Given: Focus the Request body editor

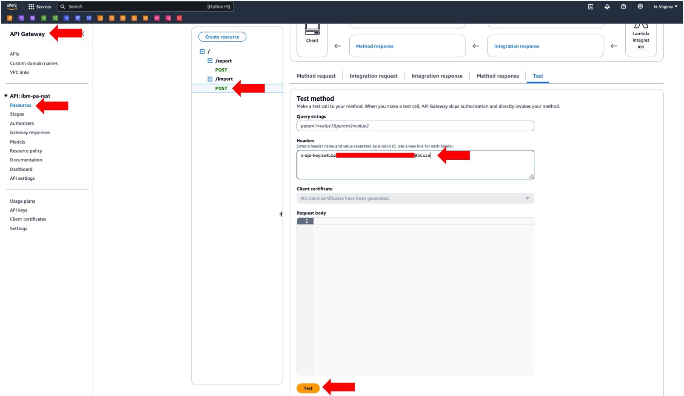Looking at the screenshot, I should (x=415, y=296).
